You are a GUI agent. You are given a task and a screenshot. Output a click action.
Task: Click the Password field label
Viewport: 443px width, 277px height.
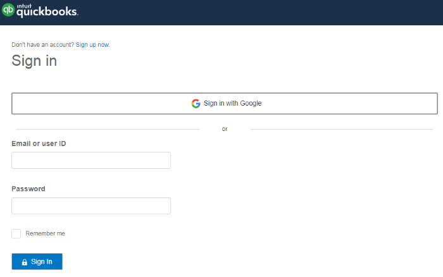28,188
